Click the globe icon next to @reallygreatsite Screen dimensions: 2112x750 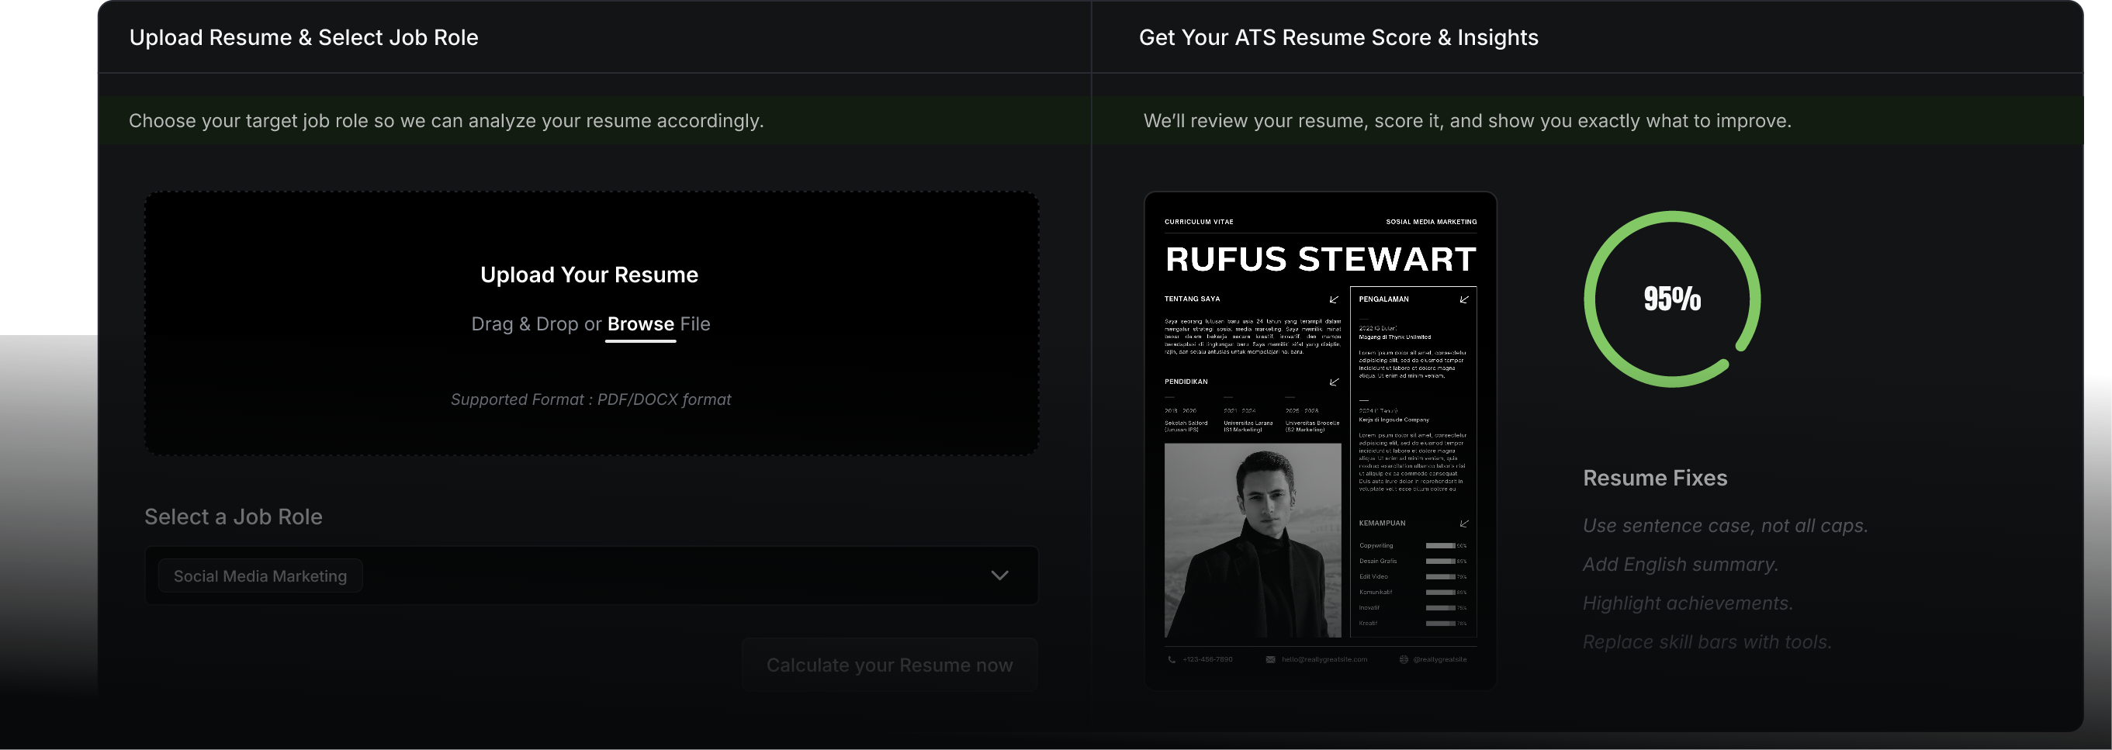click(x=1404, y=659)
